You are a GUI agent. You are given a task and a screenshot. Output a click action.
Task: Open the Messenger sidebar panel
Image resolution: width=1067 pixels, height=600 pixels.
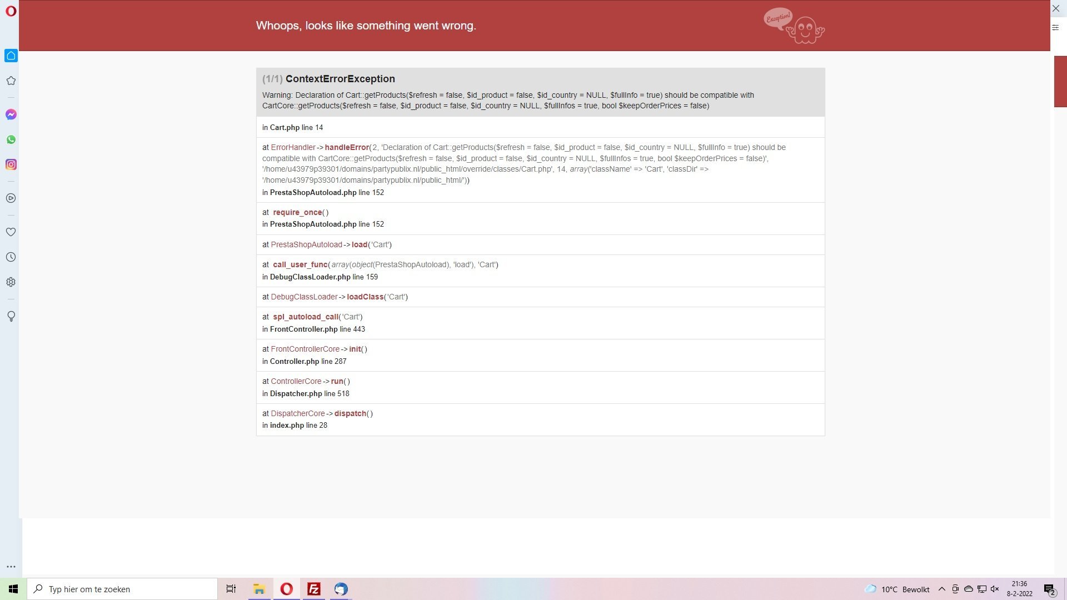coord(11,114)
